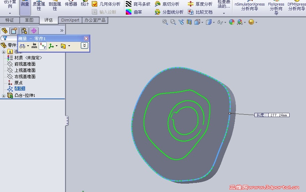
Task: Launch DFMXpress 分析向导
Action: point(297,6)
